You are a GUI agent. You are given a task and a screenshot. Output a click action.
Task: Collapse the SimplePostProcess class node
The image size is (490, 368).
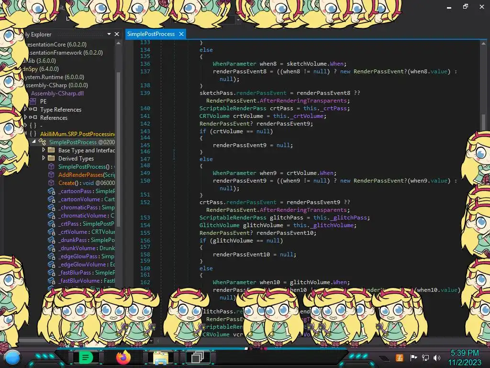[34, 141]
